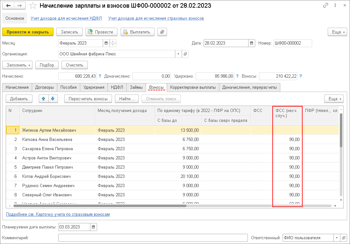
Task: Click the Сотрудник column header
Action: pos(57,115)
